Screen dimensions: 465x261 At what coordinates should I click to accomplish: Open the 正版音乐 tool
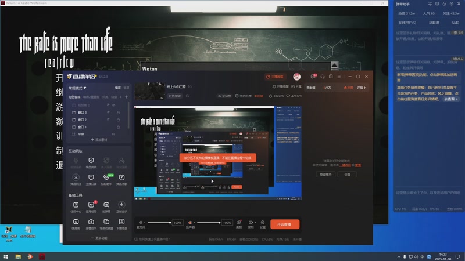click(x=121, y=207)
